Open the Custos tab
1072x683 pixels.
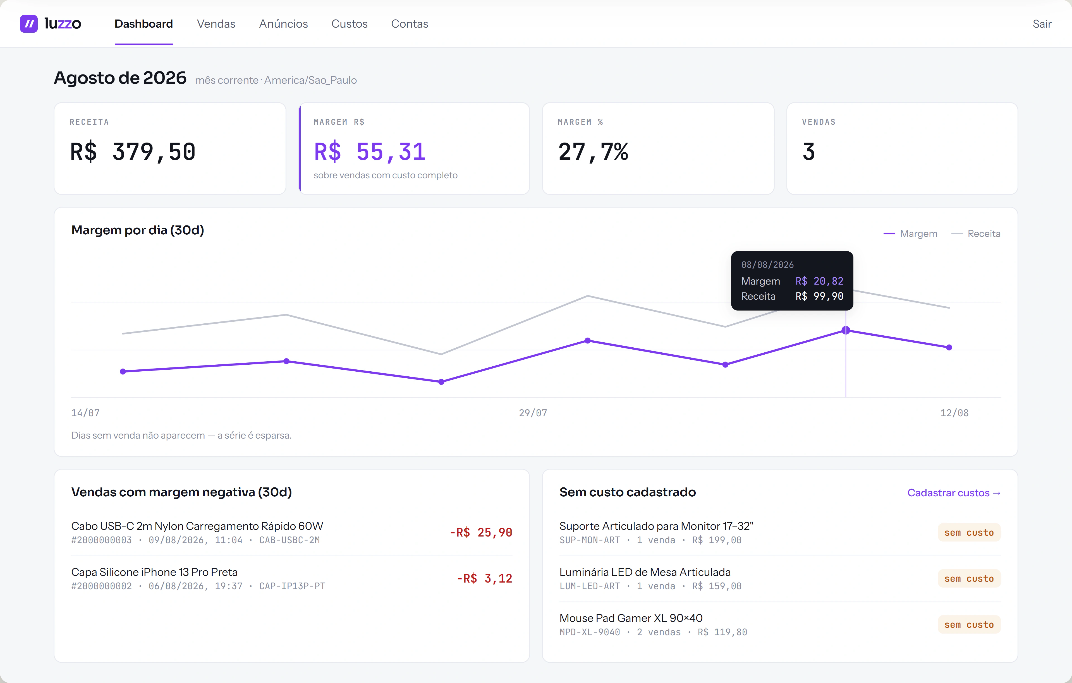349,24
